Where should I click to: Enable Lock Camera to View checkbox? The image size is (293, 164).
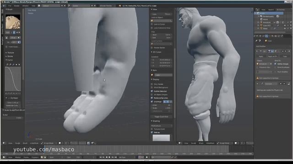(152, 28)
